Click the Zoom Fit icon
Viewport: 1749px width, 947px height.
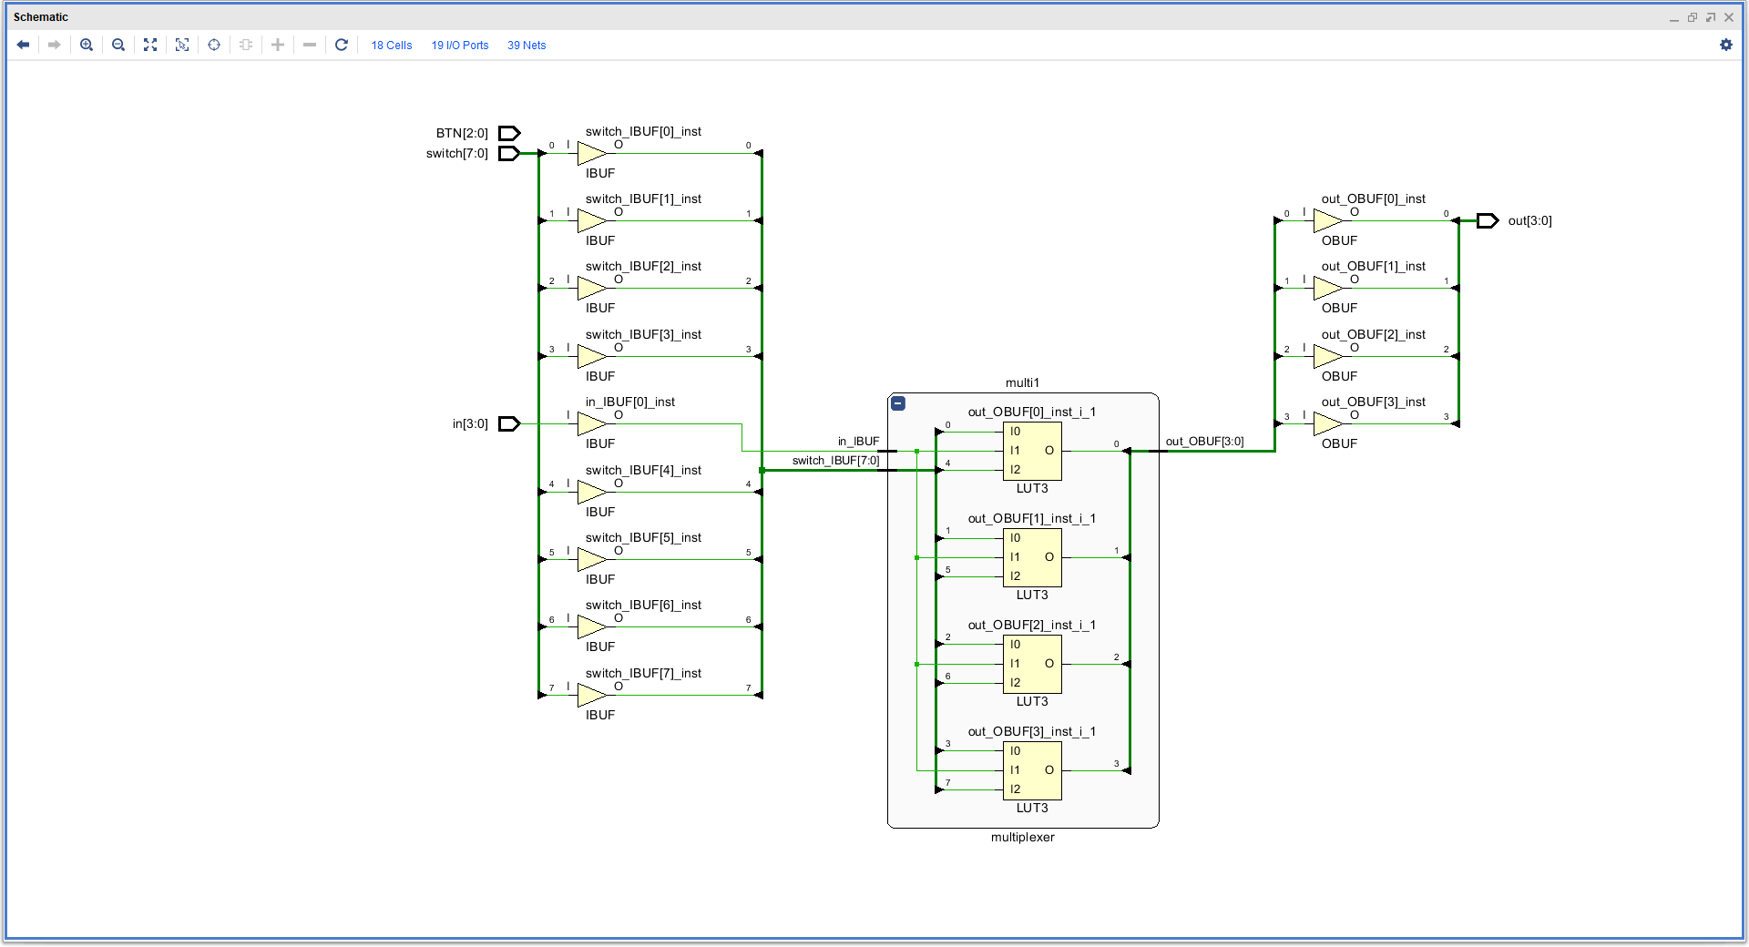(x=150, y=45)
